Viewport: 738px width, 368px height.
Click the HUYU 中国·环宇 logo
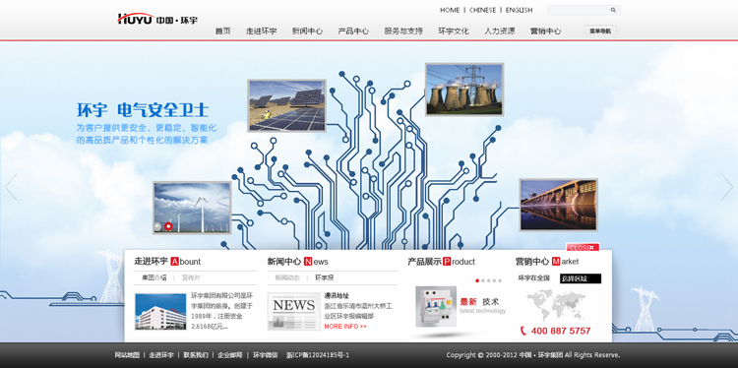(157, 19)
